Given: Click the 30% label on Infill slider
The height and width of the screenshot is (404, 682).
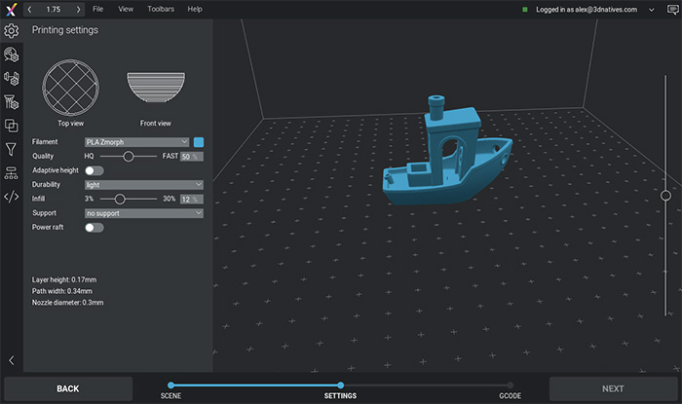Looking at the screenshot, I should 169,199.
